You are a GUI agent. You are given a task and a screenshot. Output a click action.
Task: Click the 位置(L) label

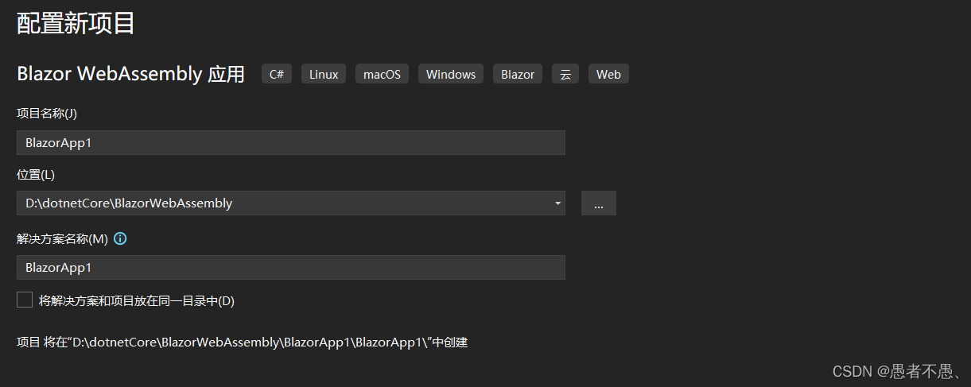(x=36, y=174)
